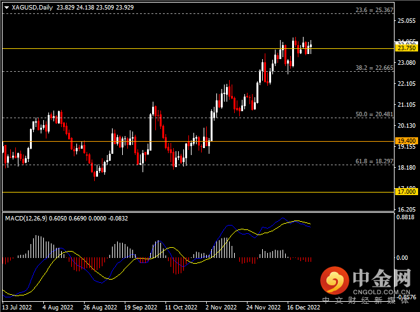Image resolution: width=420 pixels, height=312 pixels.
Task: Select the MACD(12,26,9) indicator label
Action: click(x=31, y=219)
